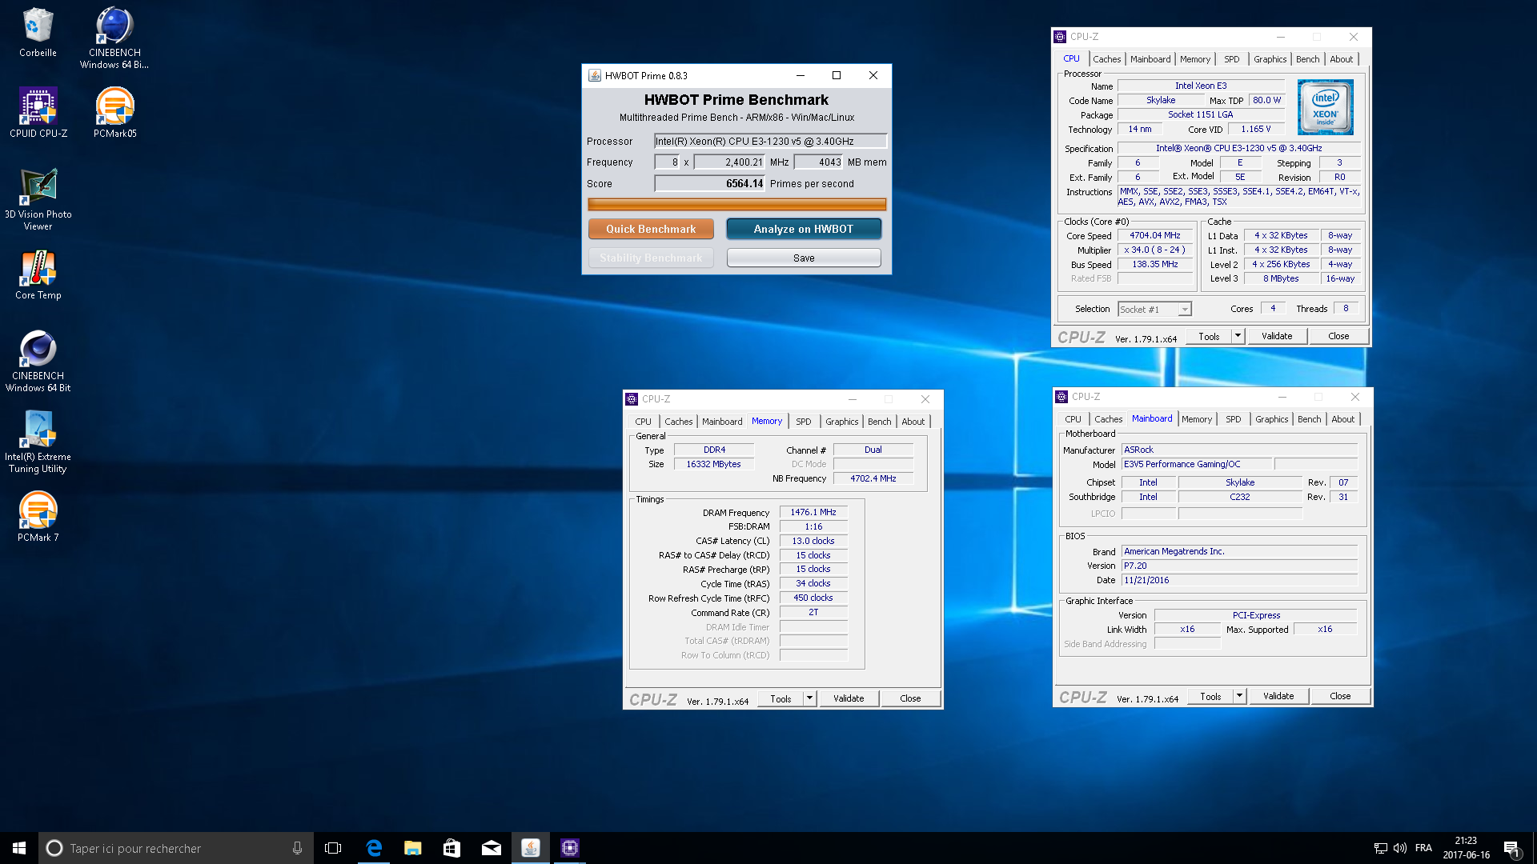Launch PCMark05 desktop icon
Image resolution: width=1537 pixels, height=864 pixels.
pos(114,113)
